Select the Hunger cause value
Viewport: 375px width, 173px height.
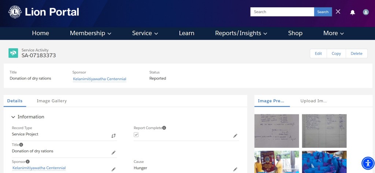pyautogui.click(x=140, y=168)
